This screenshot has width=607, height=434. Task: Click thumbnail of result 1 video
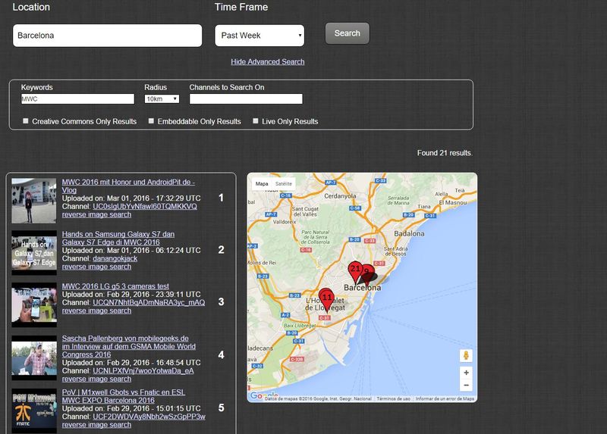[x=34, y=201]
